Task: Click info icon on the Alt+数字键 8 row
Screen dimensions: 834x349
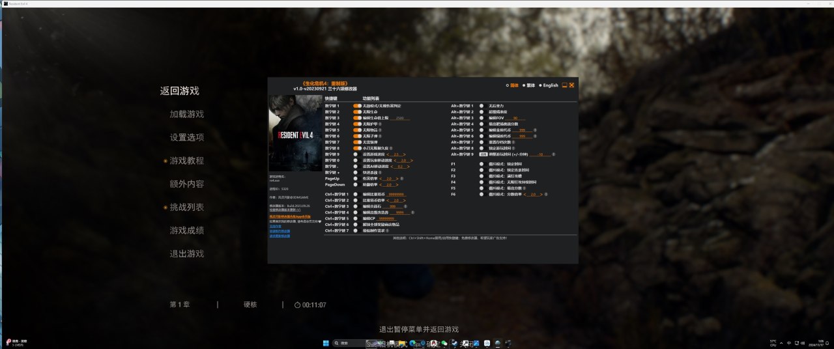Action: click(513, 148)
